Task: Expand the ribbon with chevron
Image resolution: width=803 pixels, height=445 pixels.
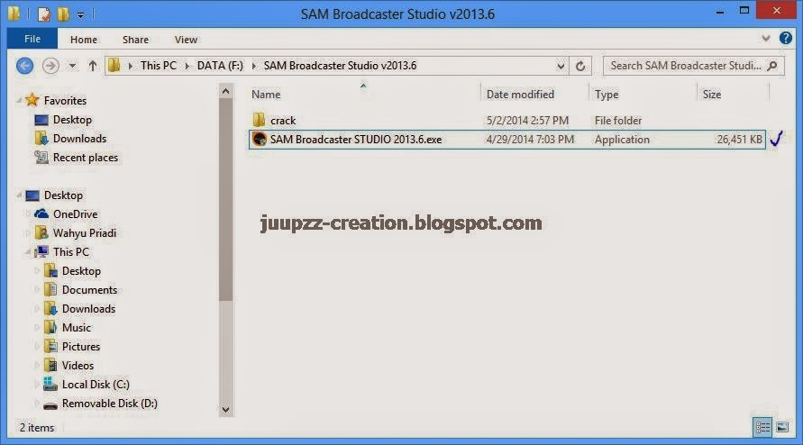Action: (766, 39)
